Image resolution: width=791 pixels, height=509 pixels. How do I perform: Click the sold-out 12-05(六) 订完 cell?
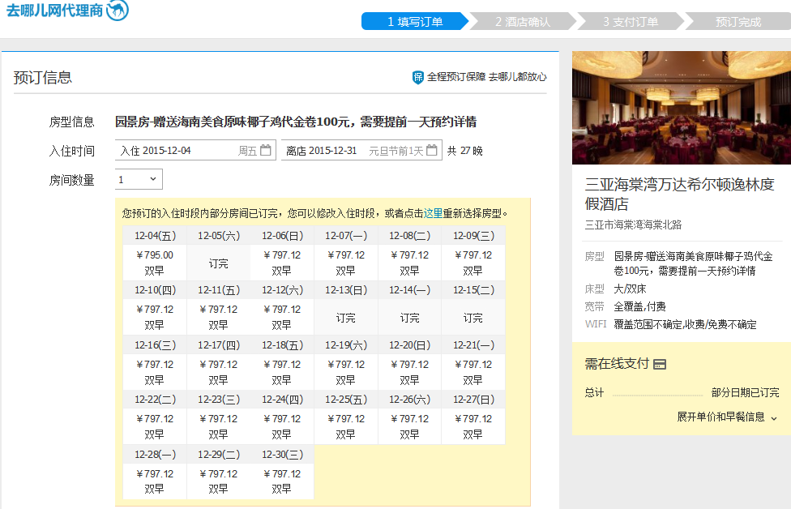[x=219, y=263]
